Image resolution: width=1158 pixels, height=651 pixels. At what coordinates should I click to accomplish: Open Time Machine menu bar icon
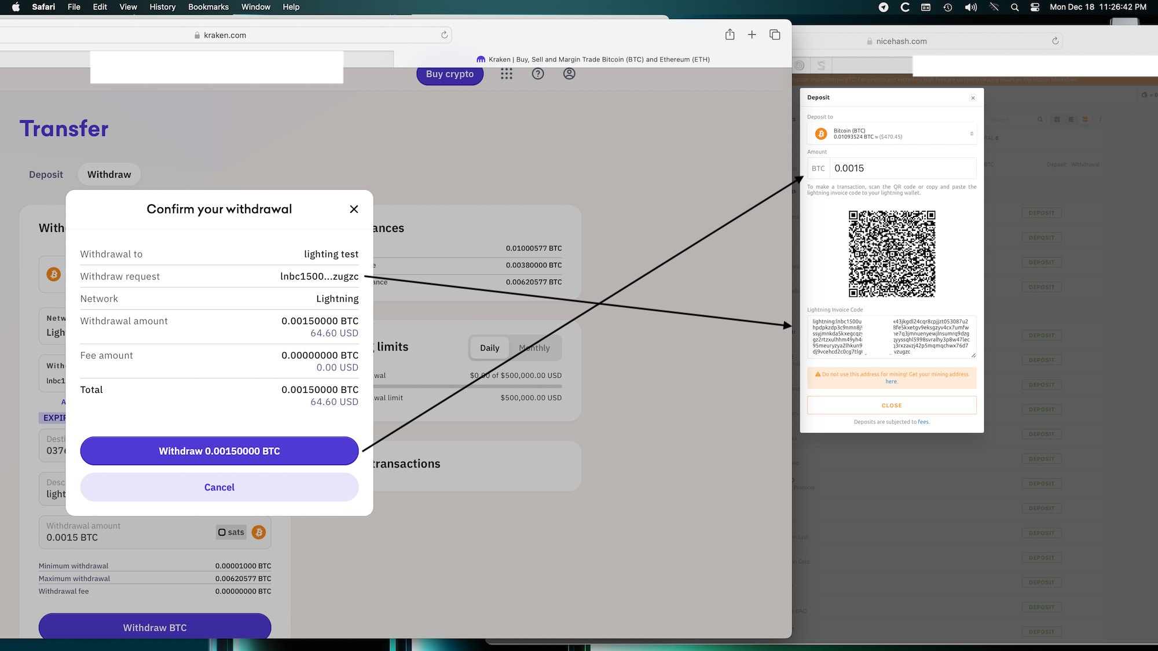[947, 7]
